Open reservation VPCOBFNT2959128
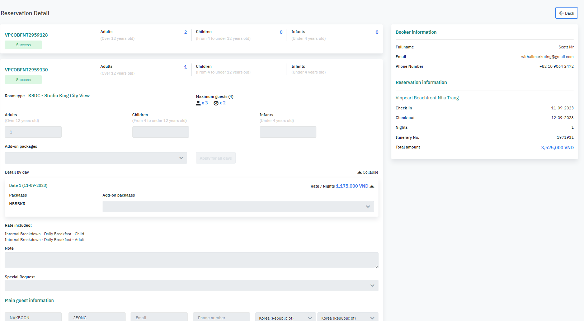This screenshot has width=584, height=321. pyautogui.click(x=26, y=35)
